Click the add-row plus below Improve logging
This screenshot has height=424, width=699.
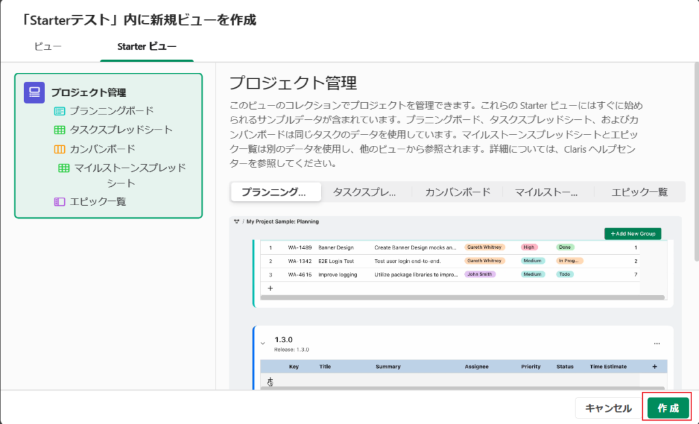coord(270,288)
